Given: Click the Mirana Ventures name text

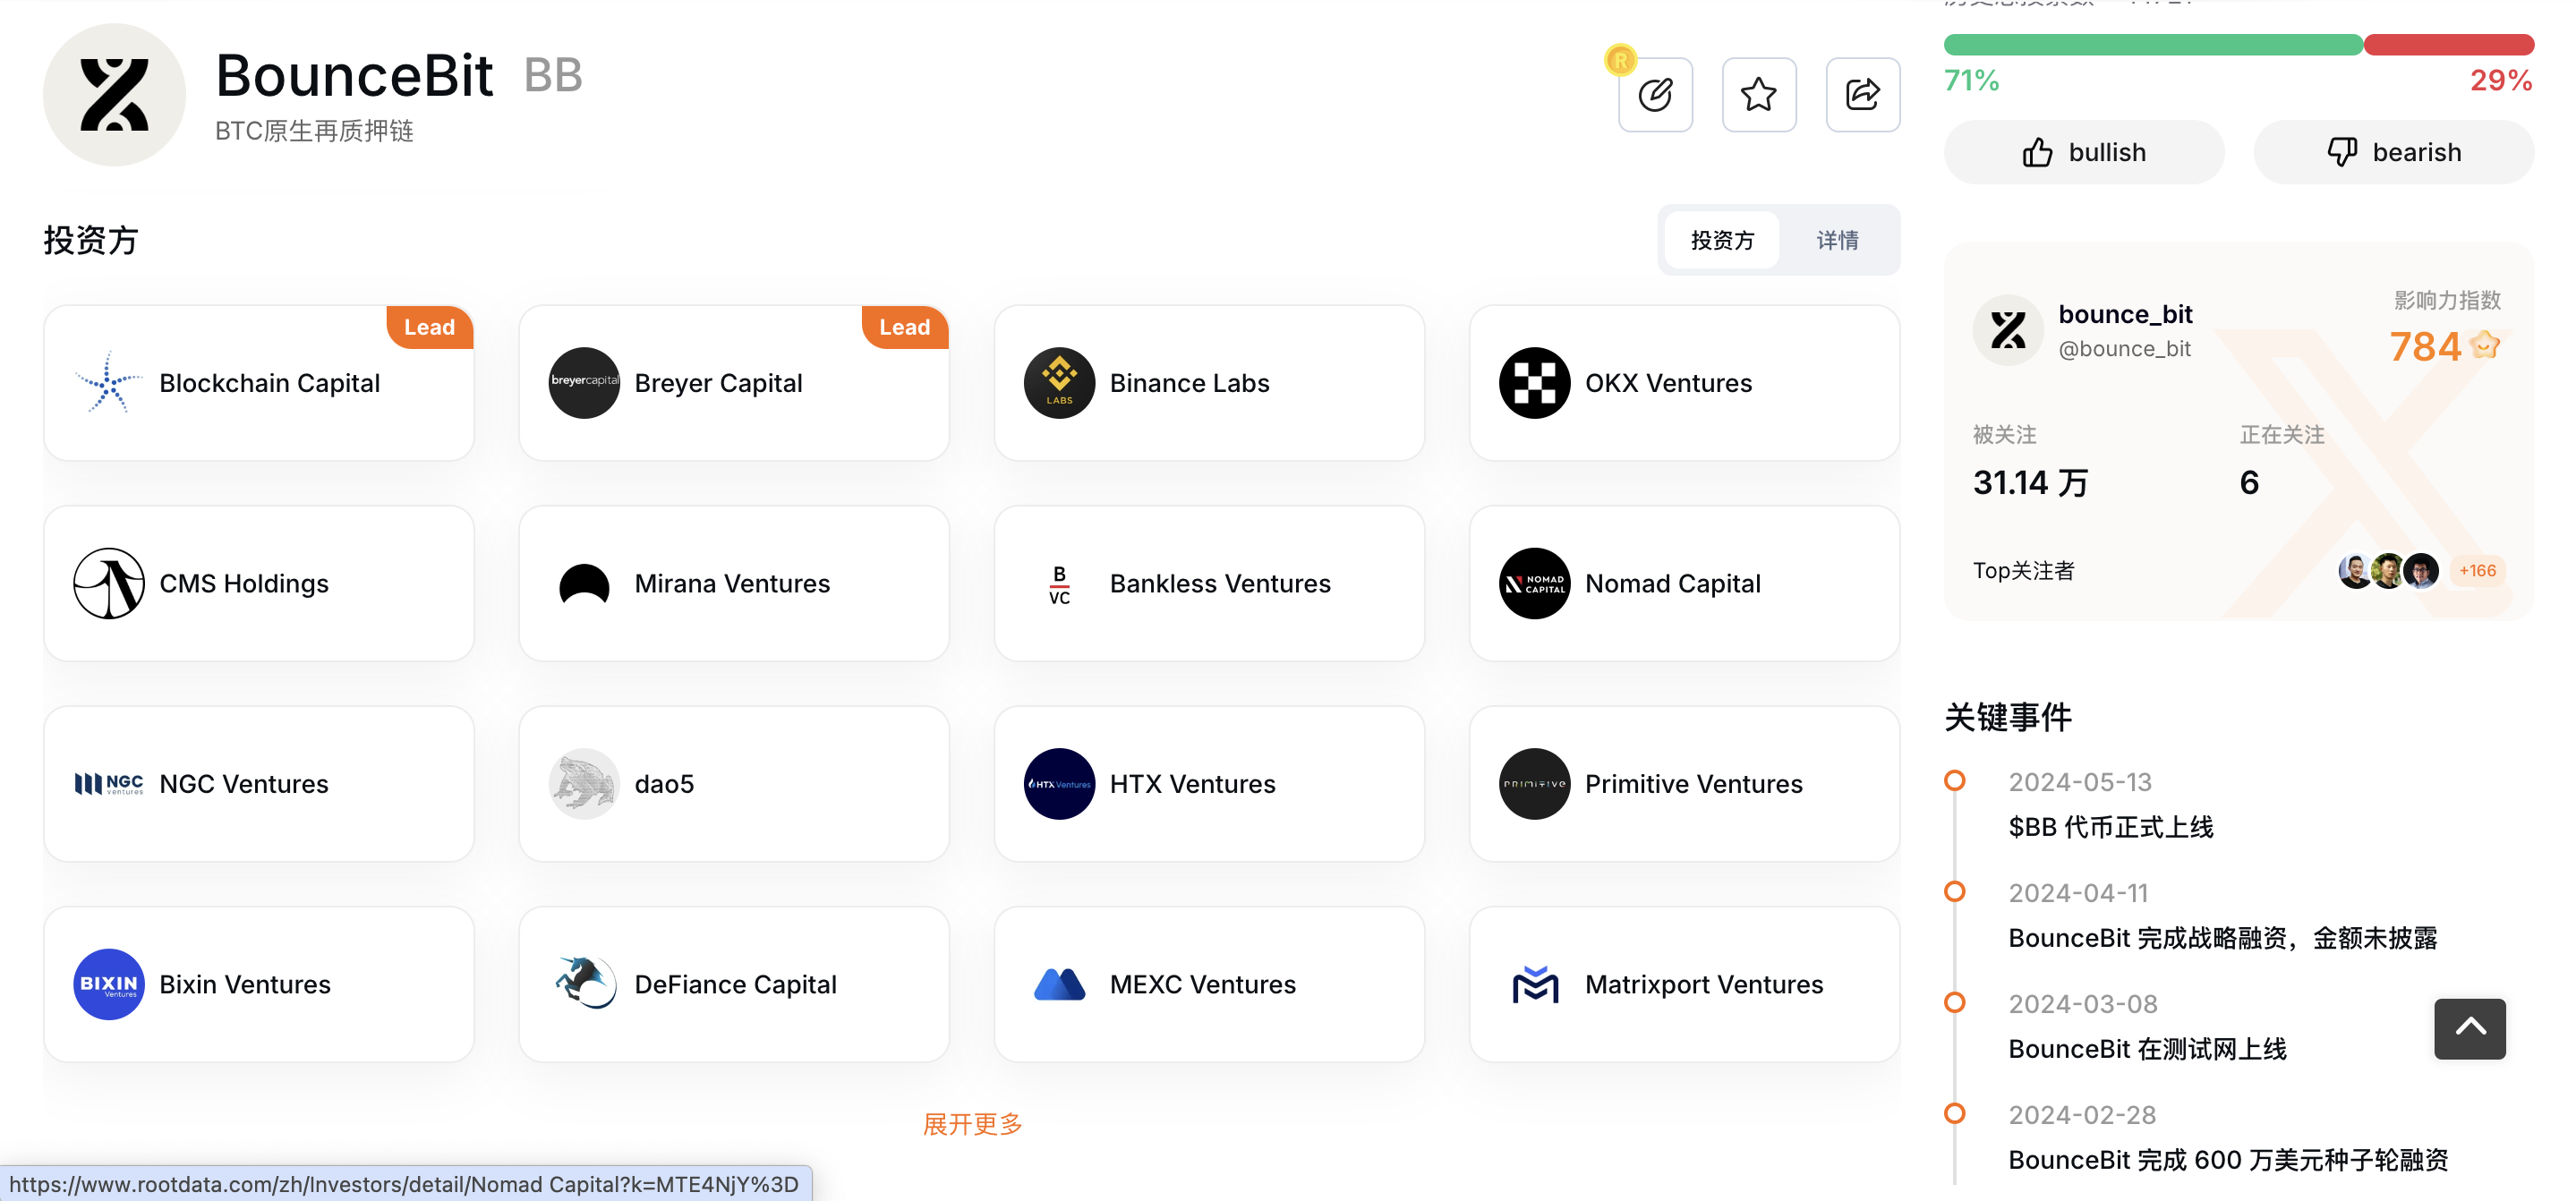Looking at the screenshot, I should [732, 583].
